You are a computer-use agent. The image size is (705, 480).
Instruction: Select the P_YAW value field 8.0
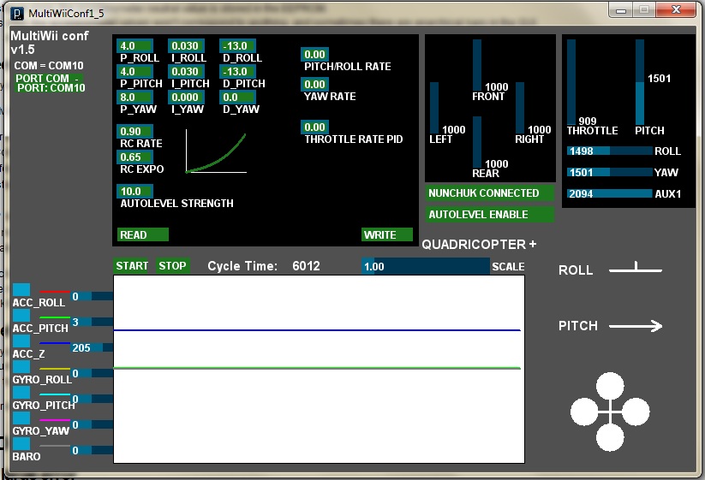(x=134, y=97)
